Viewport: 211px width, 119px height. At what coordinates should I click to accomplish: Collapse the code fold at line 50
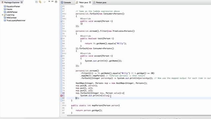tap(66, 19)
